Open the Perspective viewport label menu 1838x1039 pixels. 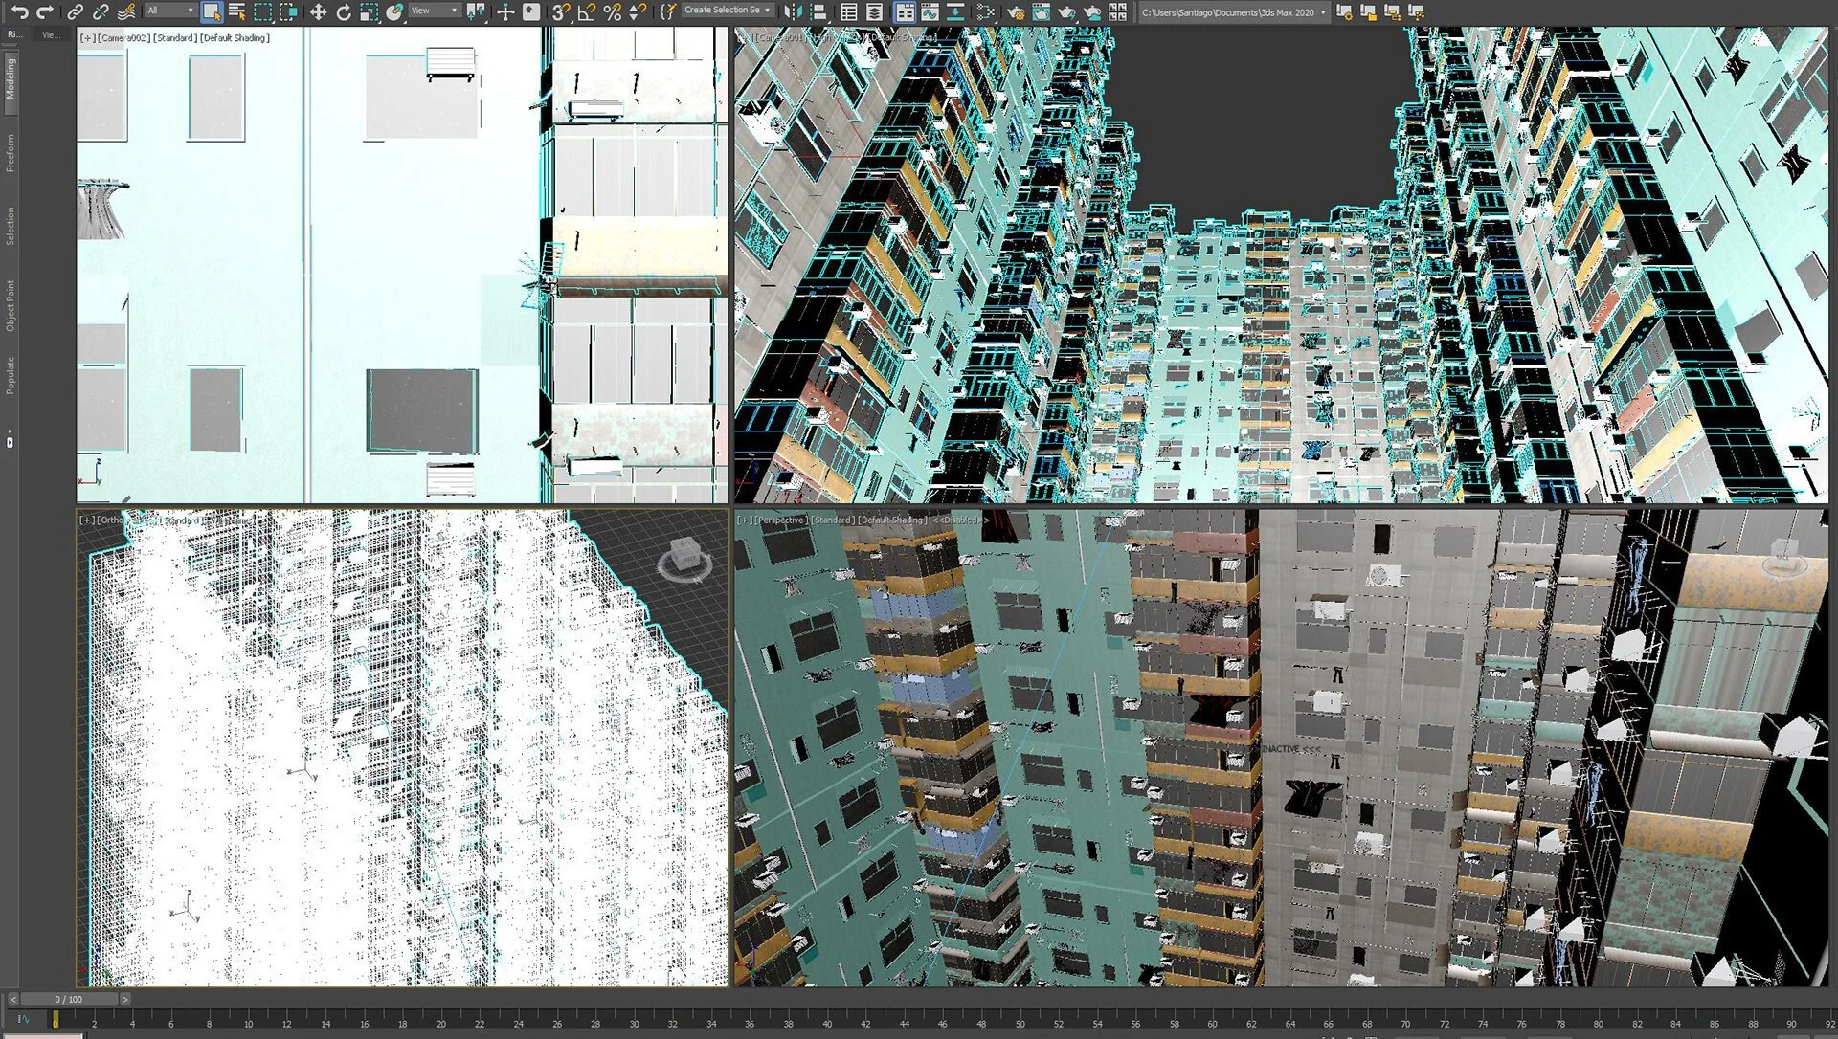click(780, 520)
